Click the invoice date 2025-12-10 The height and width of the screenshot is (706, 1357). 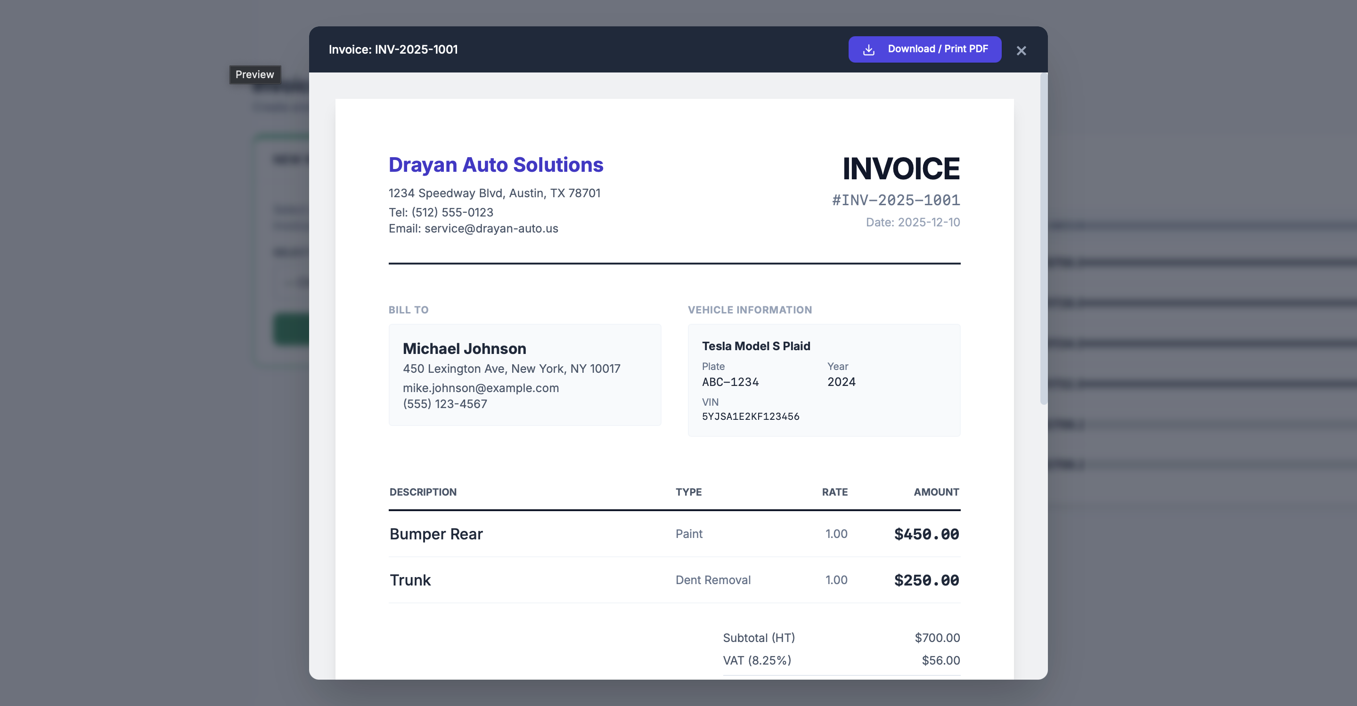pos(913,222)
